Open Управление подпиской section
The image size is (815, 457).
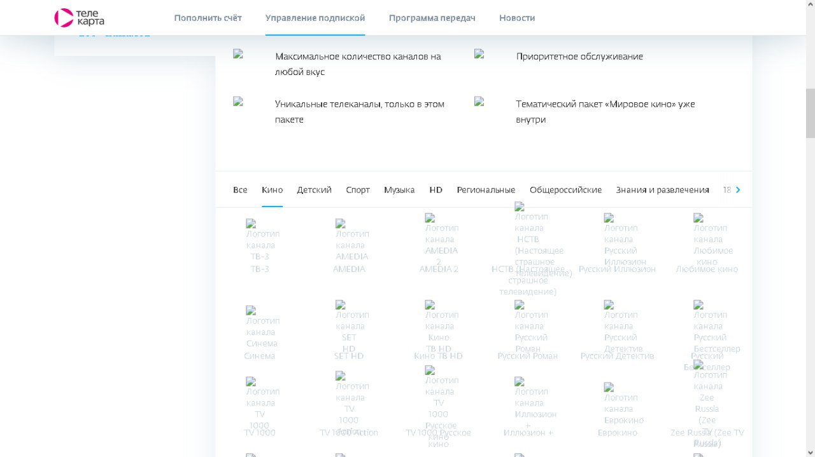click(315, 18)
